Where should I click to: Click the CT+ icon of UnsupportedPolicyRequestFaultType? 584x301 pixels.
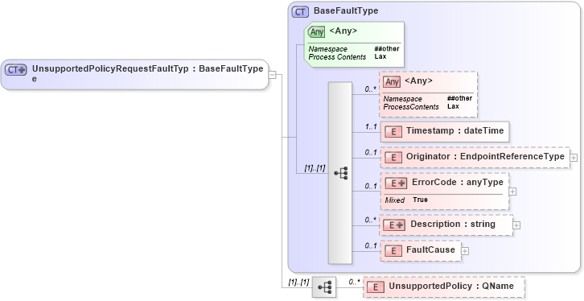point(16,70)
